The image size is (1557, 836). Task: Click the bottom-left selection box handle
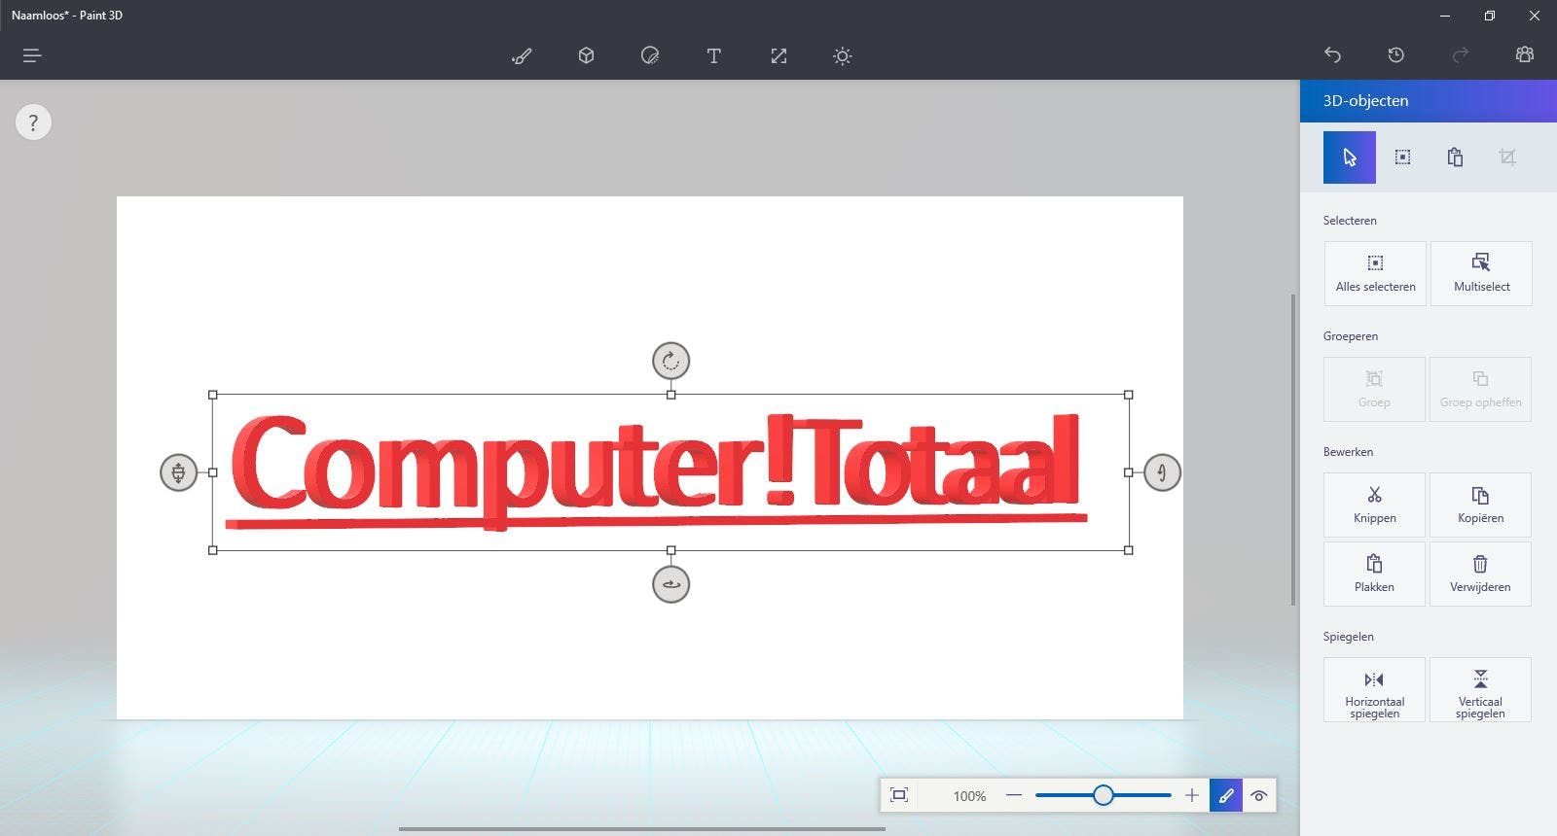[213, 550]
